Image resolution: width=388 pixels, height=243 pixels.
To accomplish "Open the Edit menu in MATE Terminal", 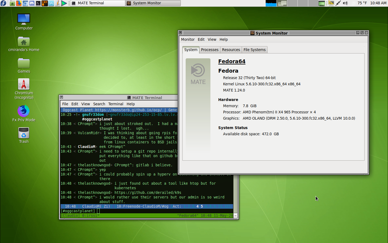I will (x=75, y=104).
